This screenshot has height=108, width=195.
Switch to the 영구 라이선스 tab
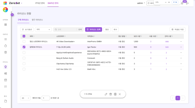point(37,20)
